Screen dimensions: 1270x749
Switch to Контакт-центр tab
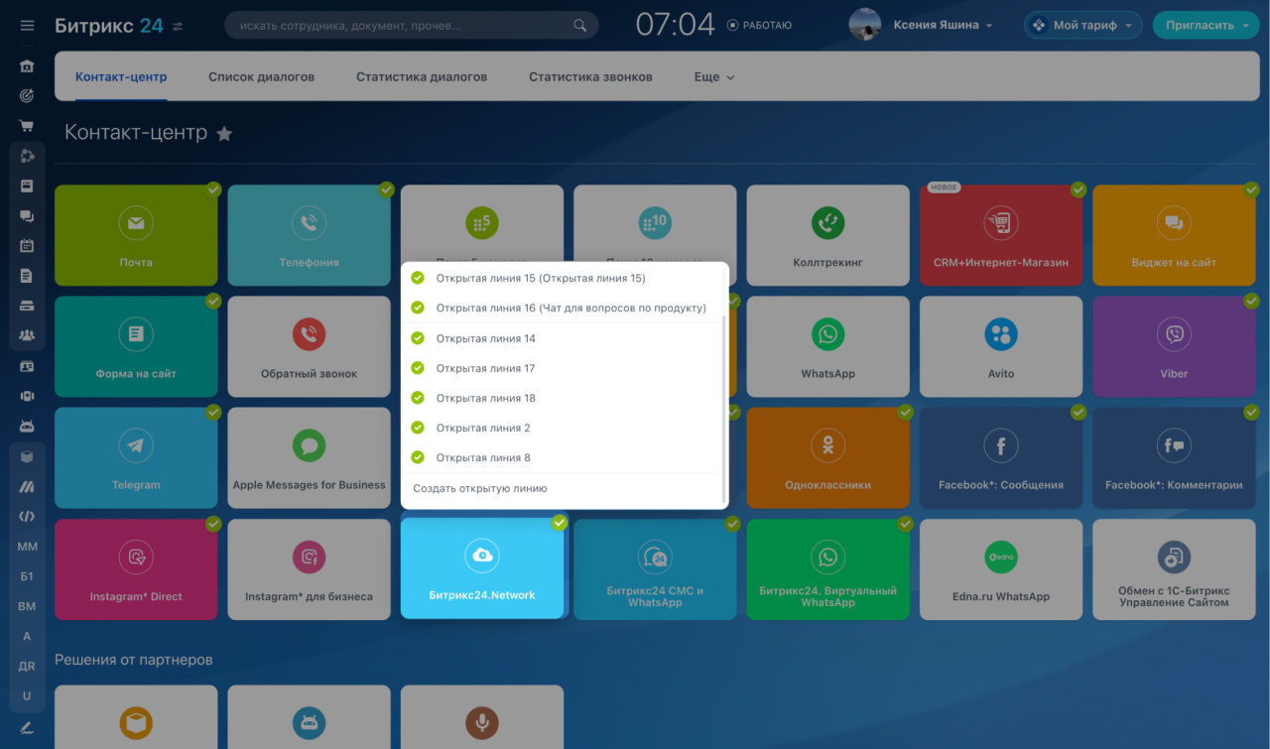pos(121,76)
